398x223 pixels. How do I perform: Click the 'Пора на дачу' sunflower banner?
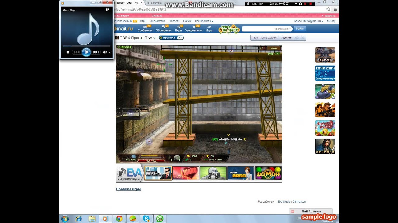coord(229,29)
